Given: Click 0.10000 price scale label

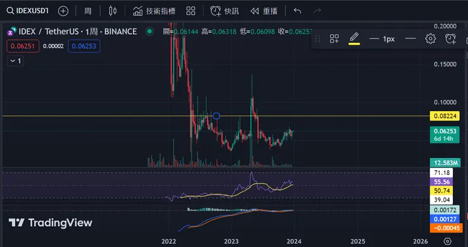Looking at the screenshot, I should (445, 102).
